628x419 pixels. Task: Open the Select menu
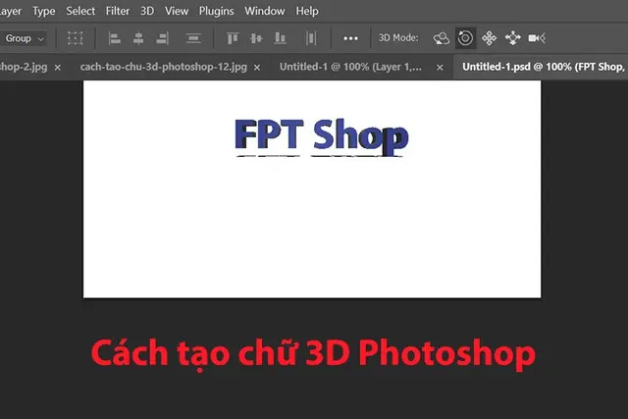(x=80, y=11)
